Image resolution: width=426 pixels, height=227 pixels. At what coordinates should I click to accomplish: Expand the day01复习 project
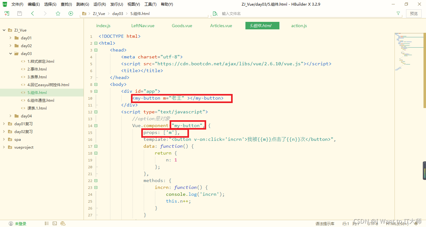(x=4, y=124)
